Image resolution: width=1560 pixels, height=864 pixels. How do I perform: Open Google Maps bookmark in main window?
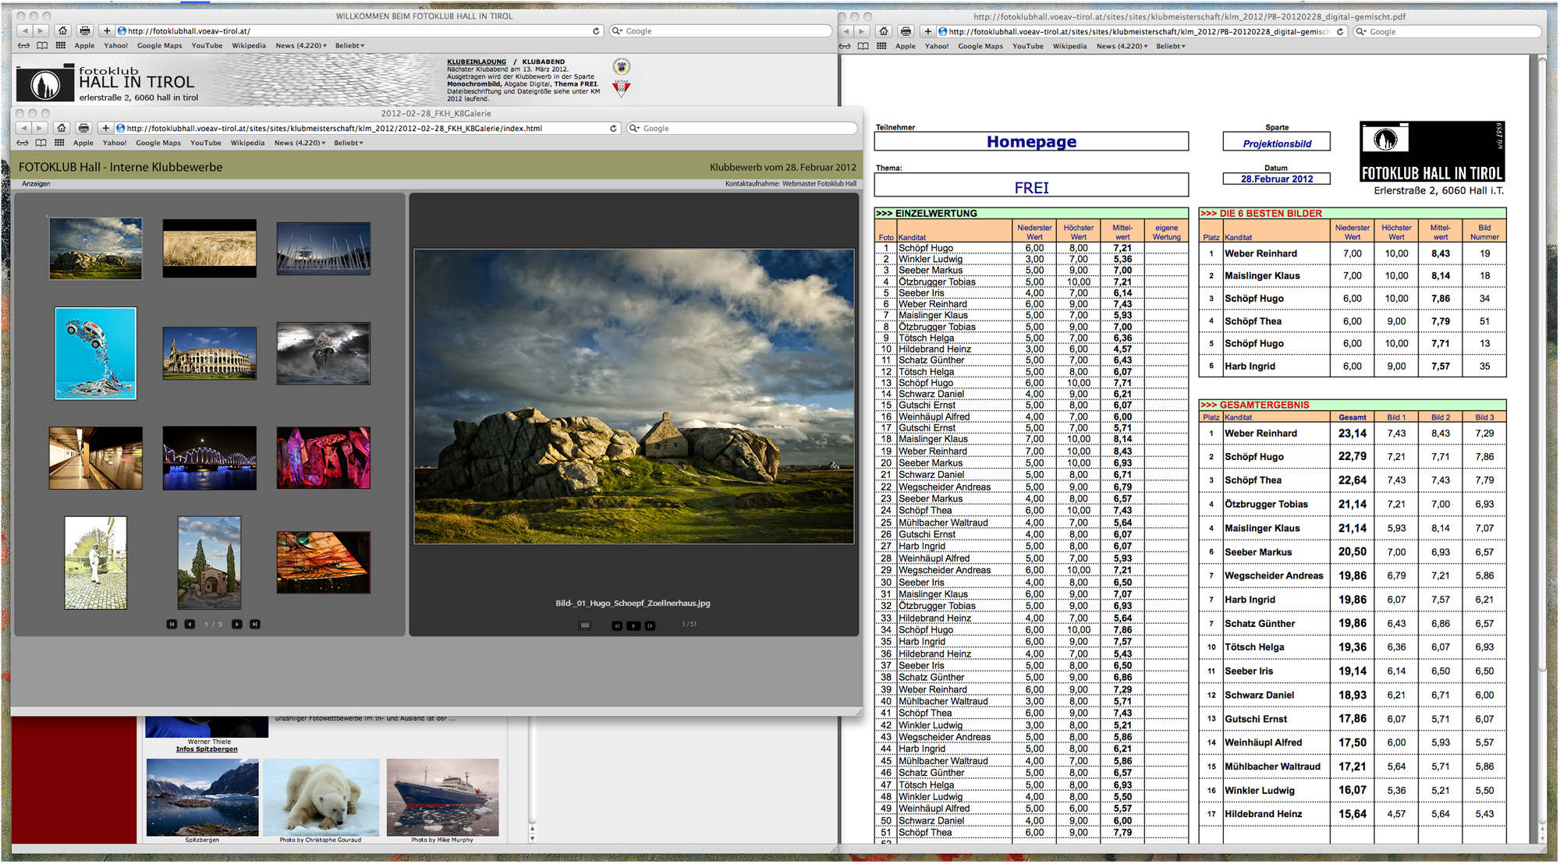(x=159, y=45)
